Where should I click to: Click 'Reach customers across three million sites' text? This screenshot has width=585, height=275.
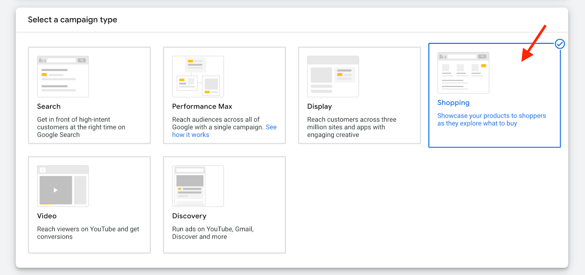pos(352,127)
